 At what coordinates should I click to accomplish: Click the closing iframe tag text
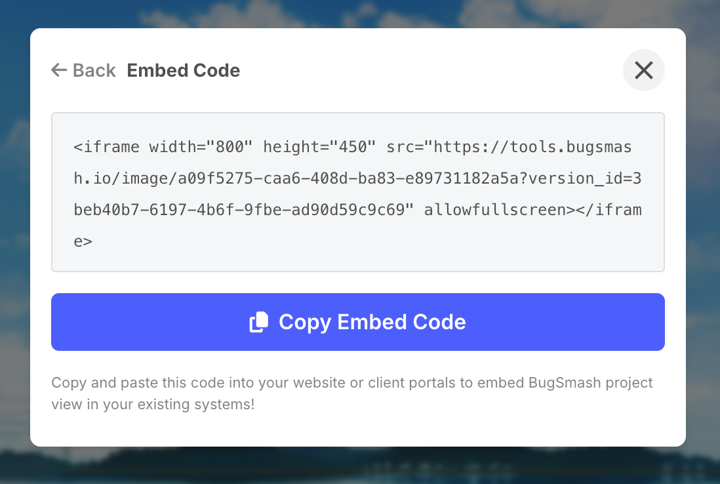(x=603, y=210)
